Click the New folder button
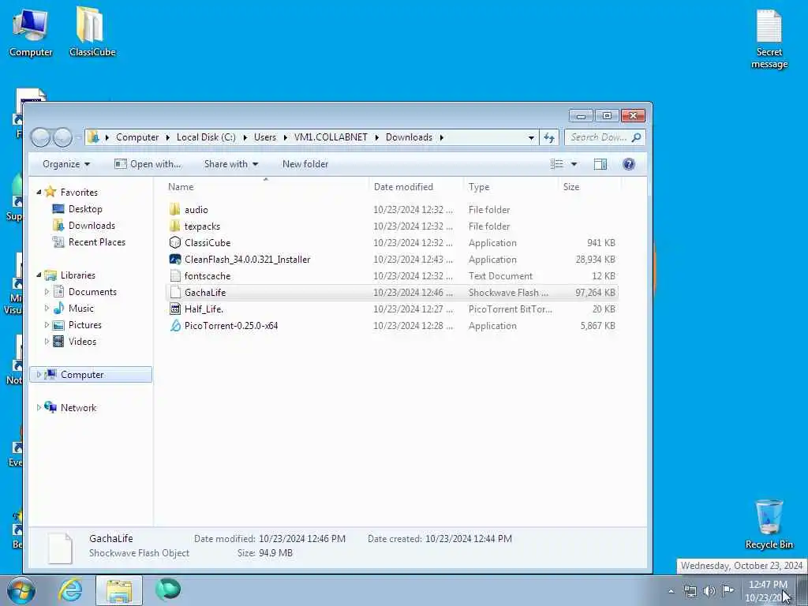The width and height of the screenshot is (808, 606). 305,164
